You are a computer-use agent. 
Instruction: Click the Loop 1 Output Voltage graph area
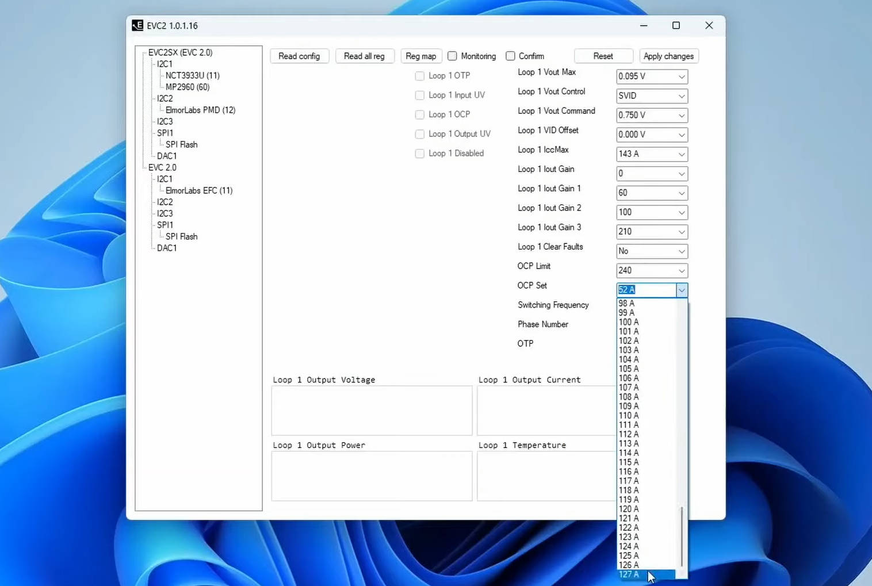[x=372, y=411]
